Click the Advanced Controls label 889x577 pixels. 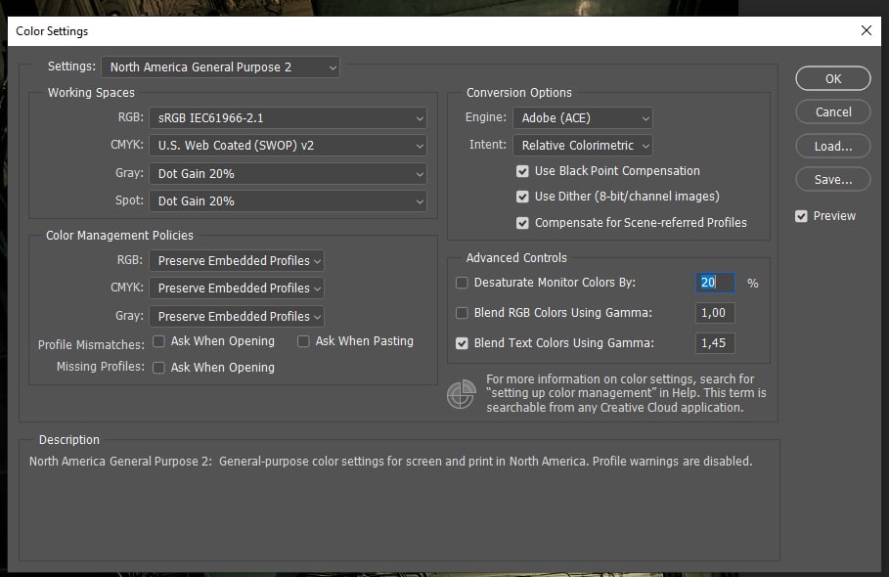click(516, 258)
